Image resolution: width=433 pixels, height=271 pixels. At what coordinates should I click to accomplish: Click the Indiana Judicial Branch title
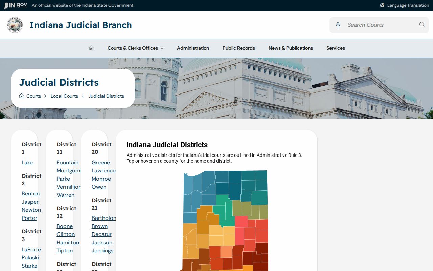tap(81, 25)
